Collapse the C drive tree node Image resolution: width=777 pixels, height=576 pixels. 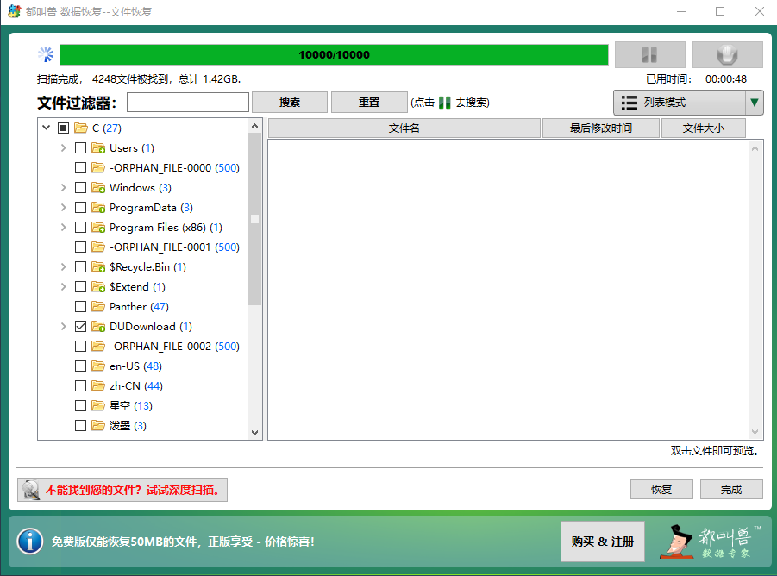tap(46, 128)
